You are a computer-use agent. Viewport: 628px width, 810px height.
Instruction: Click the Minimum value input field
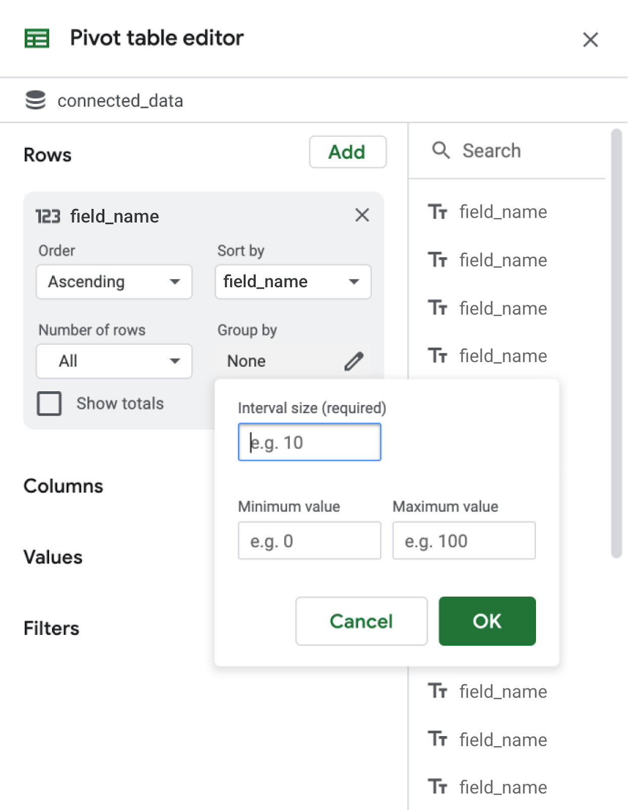[310, 541]
